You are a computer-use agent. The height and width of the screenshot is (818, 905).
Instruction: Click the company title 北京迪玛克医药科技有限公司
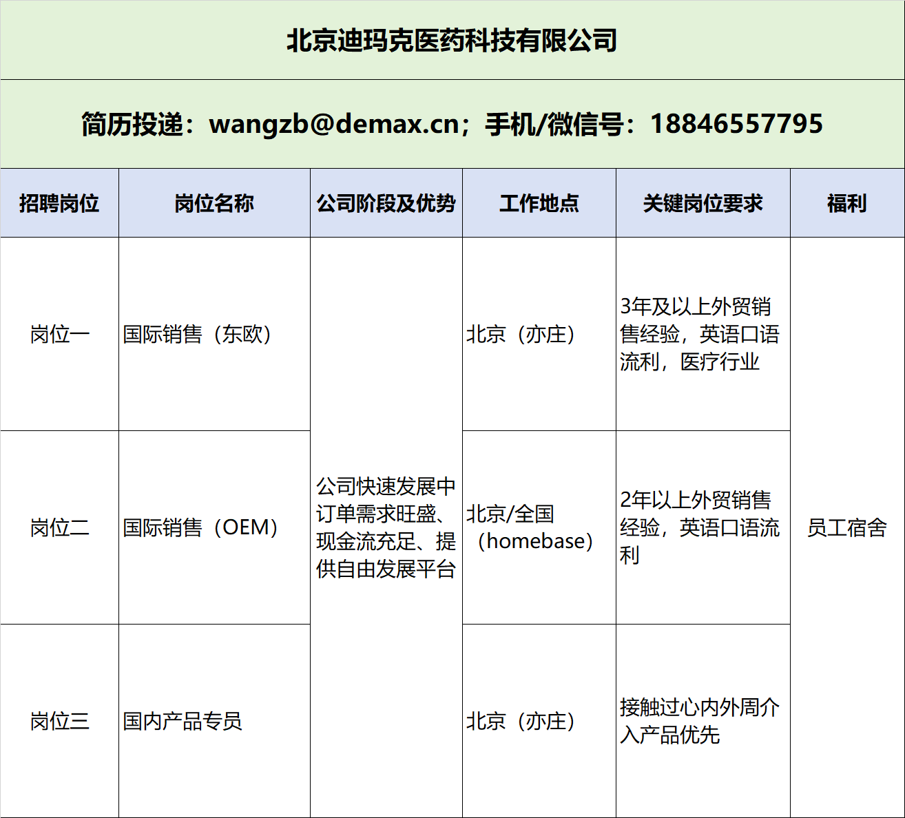click(x=452, y=40)
